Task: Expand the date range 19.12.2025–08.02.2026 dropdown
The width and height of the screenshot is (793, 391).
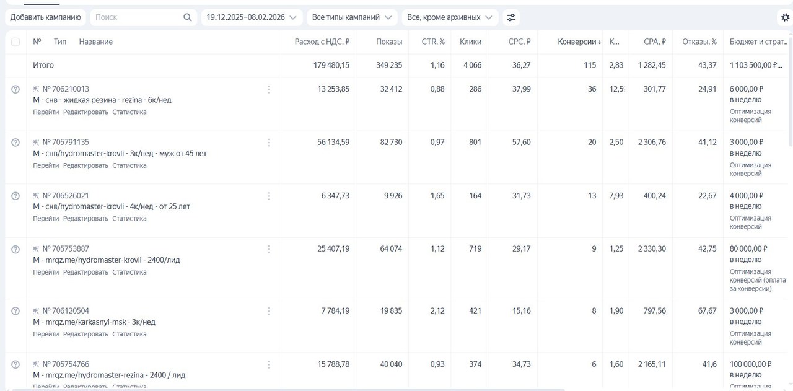Action: tap(252, 17)
